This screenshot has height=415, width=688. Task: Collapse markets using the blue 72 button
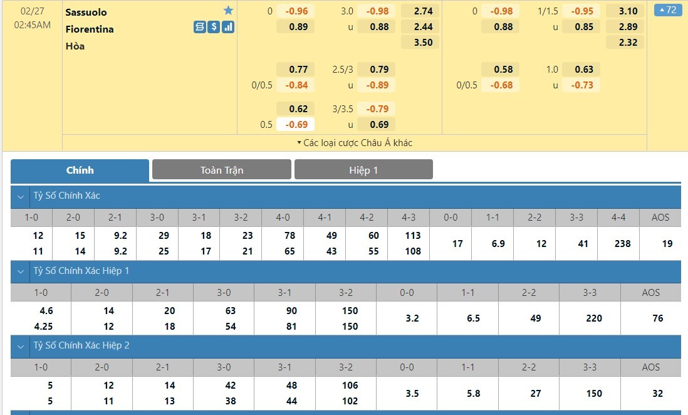[667, 10]
